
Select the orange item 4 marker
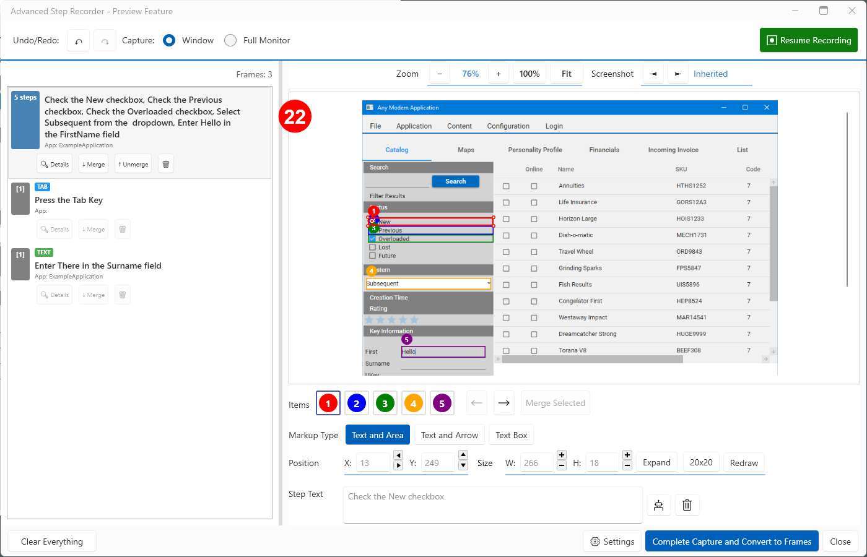tap(413, 404)
